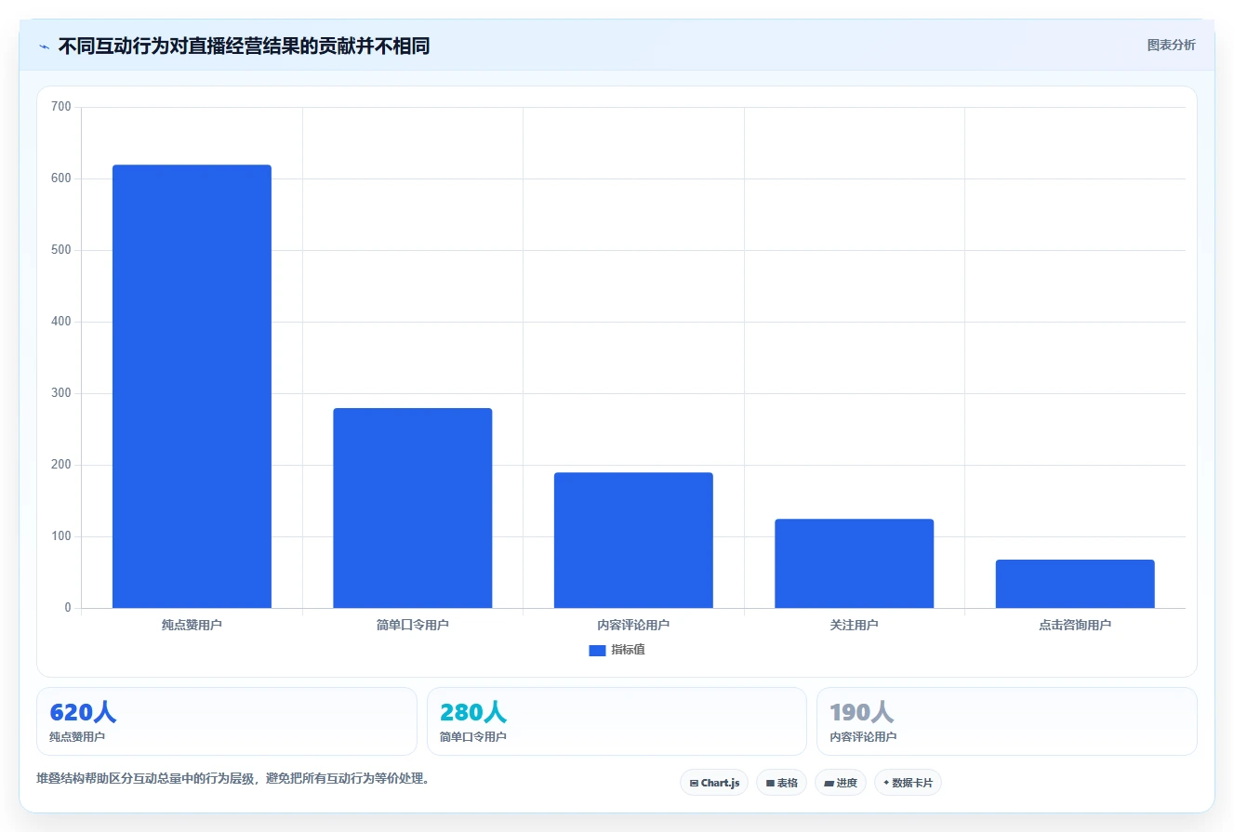Select the 简单口令用户 bar in chart
Viewport: 1234px width, 832px height.
(x=413, y=508)
